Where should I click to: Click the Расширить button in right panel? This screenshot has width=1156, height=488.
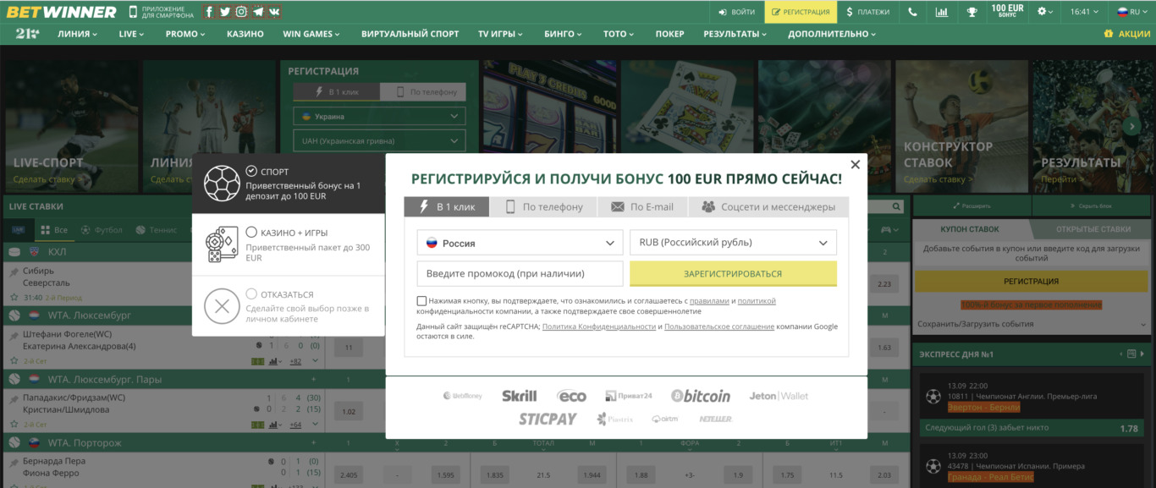click(971, 206)
